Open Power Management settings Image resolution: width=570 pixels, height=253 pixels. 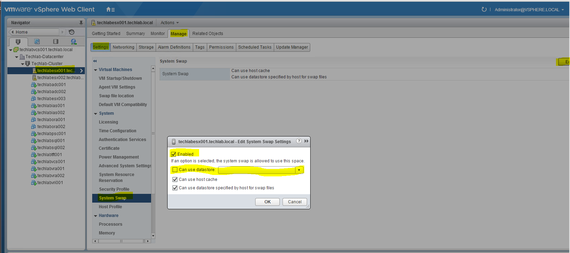coord(119,157)
